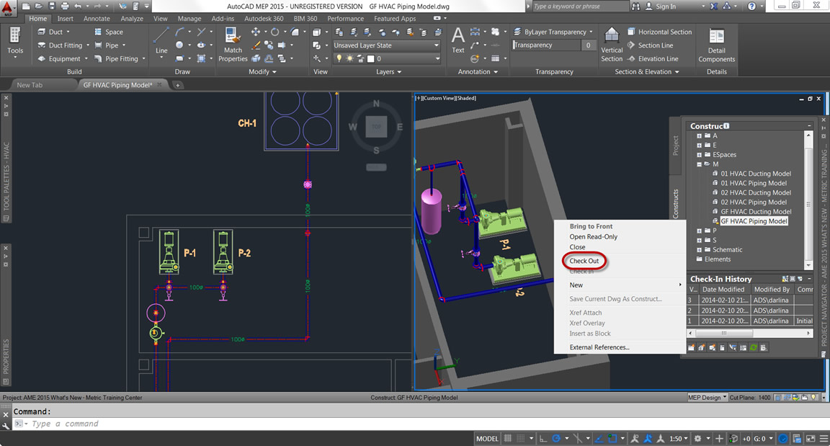This screenshot has height=446, width=830.
Task: Expand the Section & Elevation panel
Action: pos(646,71)
